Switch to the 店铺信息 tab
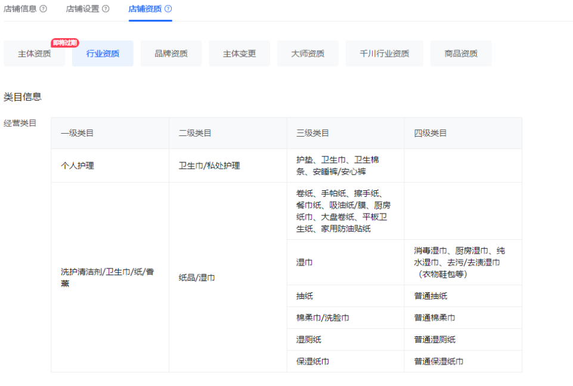This screenshot has height=386, width=573. (20, 9)
